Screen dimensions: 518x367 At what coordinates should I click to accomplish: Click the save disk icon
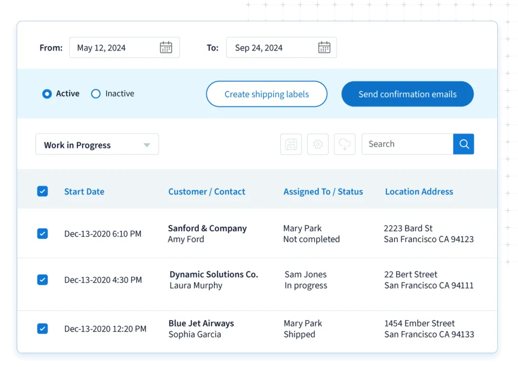[x=291, y=144]
